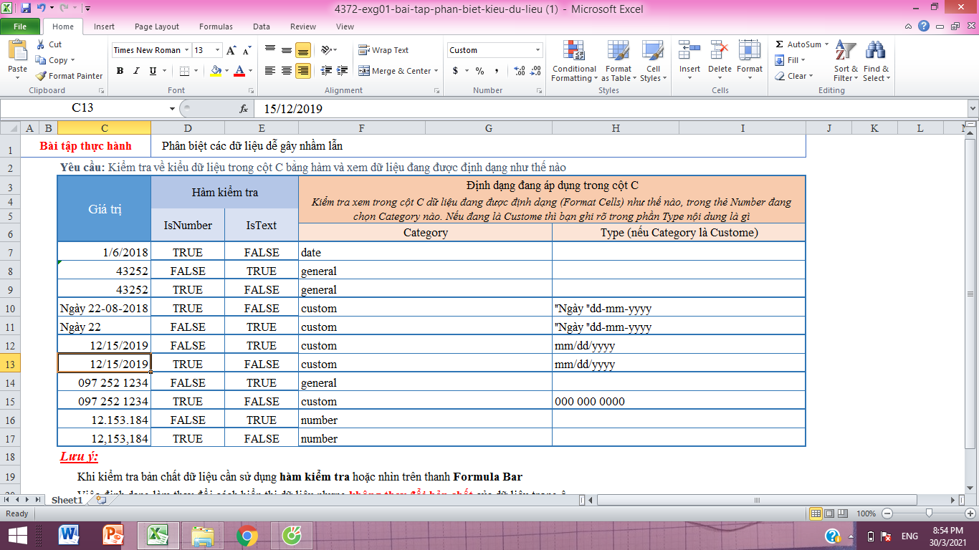This screenshot has width=979, height=550.
Task: Expand the font name dropdown
Action: tap(187, 50)
